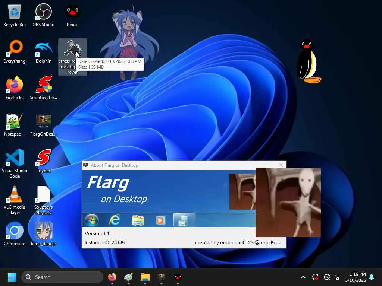Show hidden system tray icons
Screen dimensions: 382x286
[303, 277]
